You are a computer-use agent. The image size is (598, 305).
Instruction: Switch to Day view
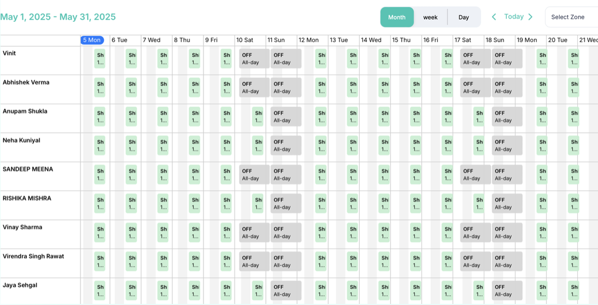[x=464, y=17]
